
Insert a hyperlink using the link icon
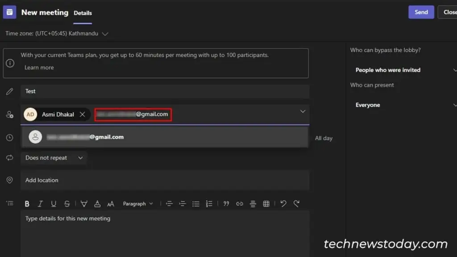point(240,203)
